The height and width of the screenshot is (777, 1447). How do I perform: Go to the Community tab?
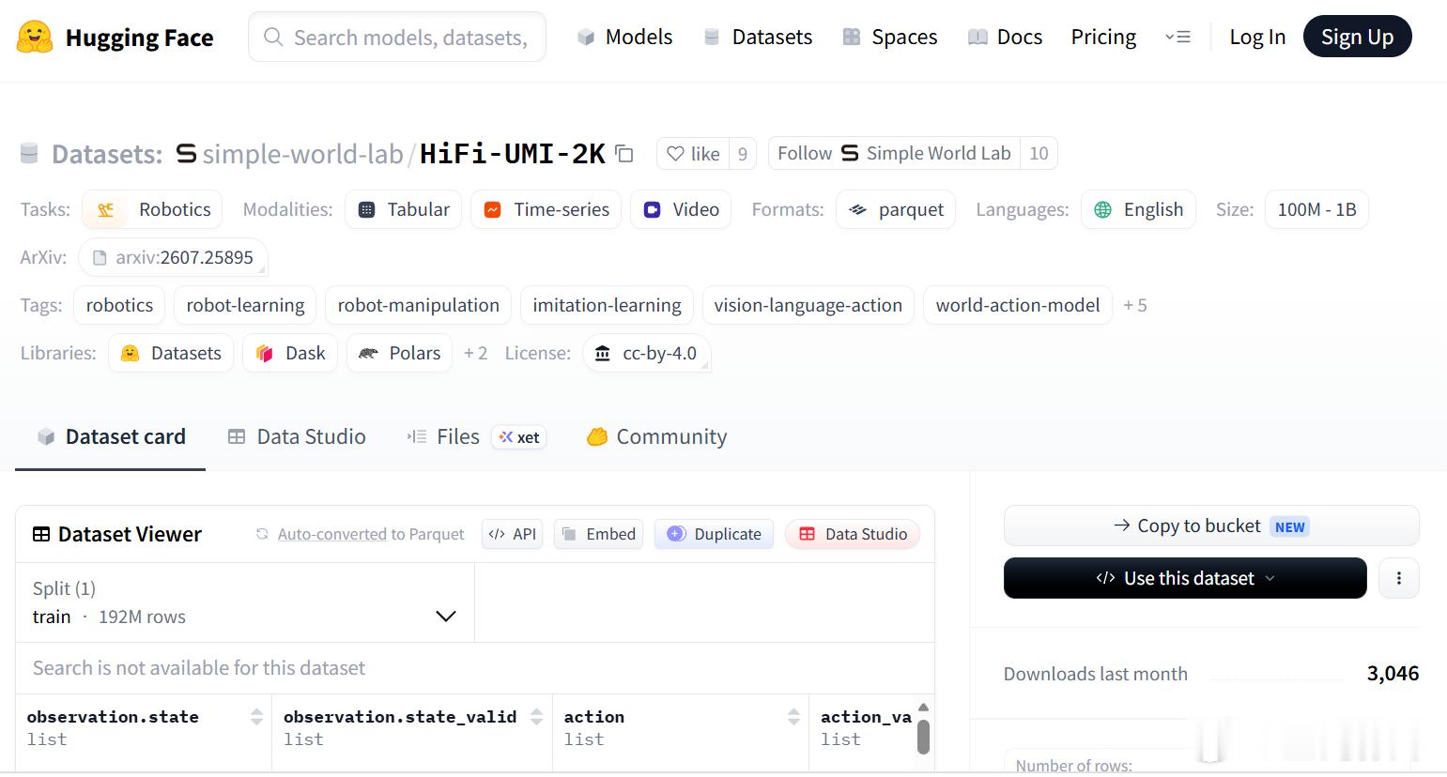(656, 436)
